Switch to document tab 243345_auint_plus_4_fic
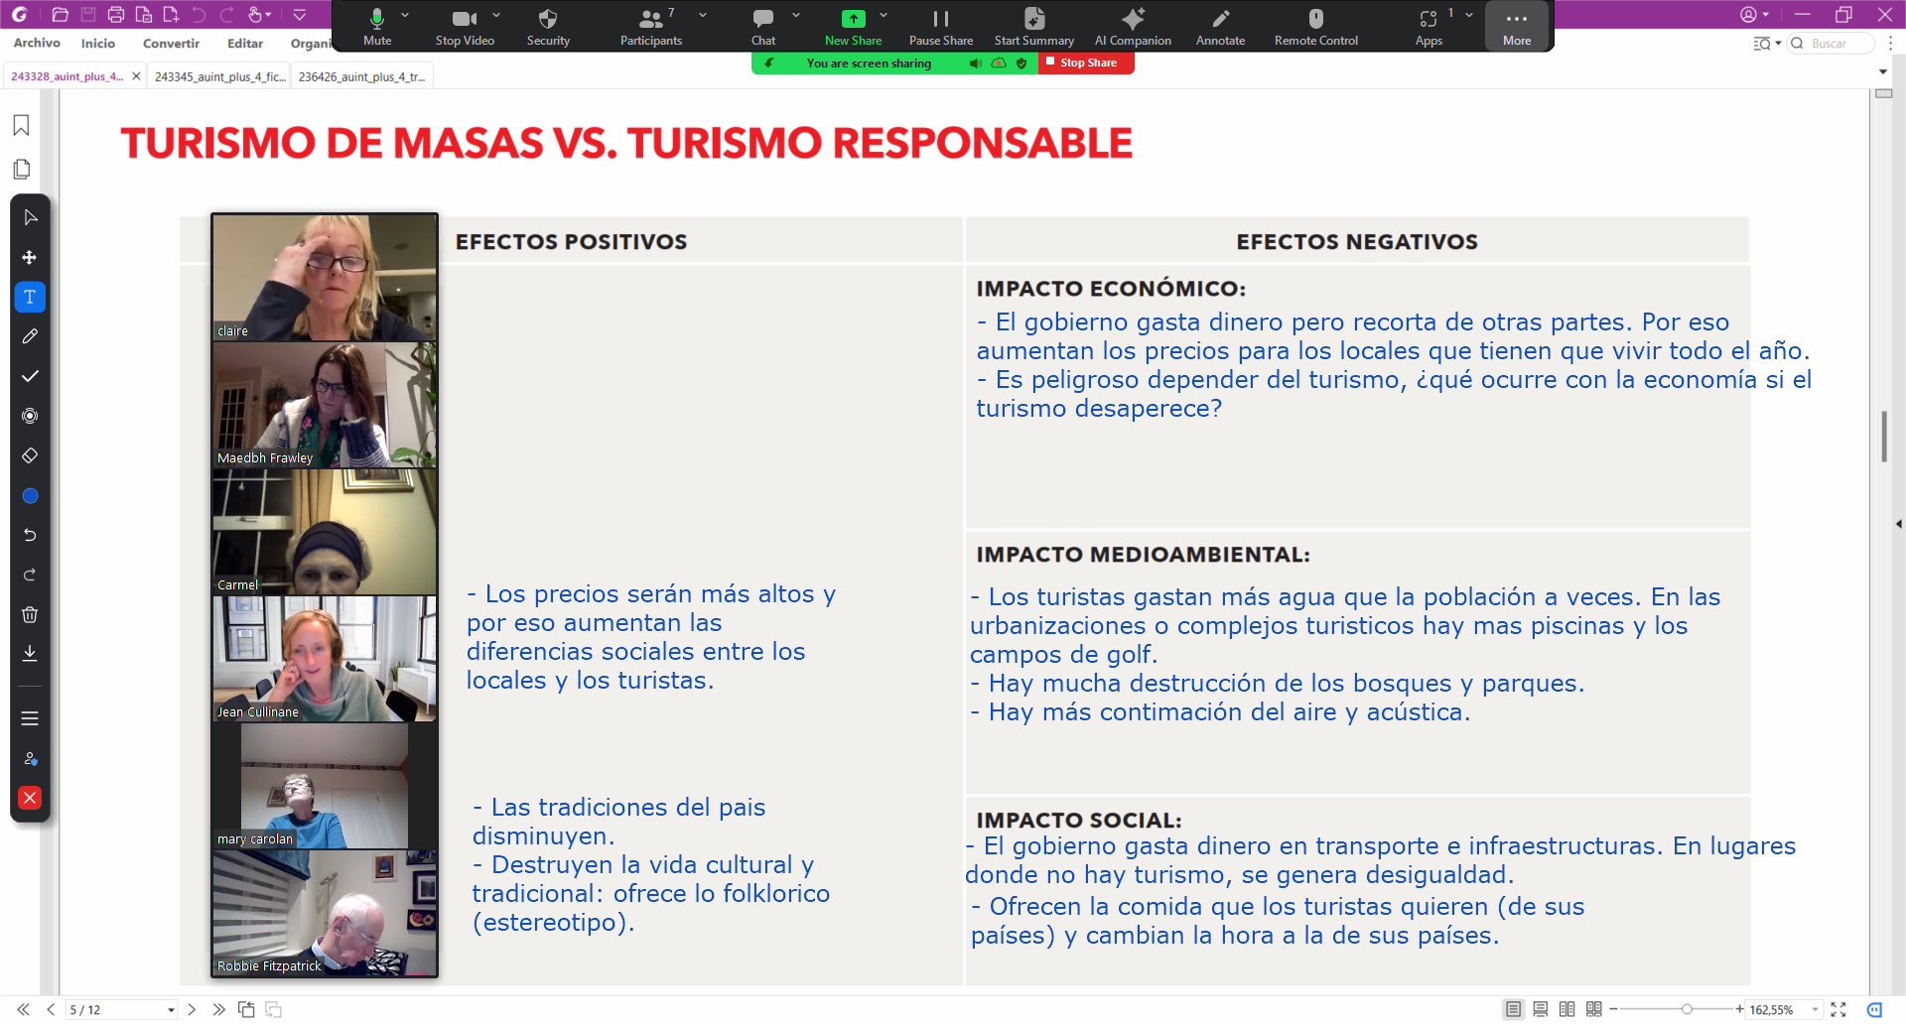This screenshot has height=1024, width=1906. 219,76
